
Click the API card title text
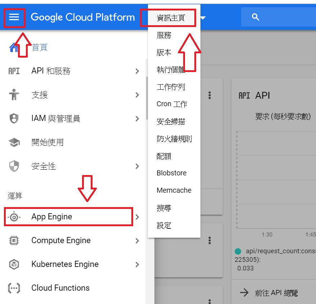(262, 95)
